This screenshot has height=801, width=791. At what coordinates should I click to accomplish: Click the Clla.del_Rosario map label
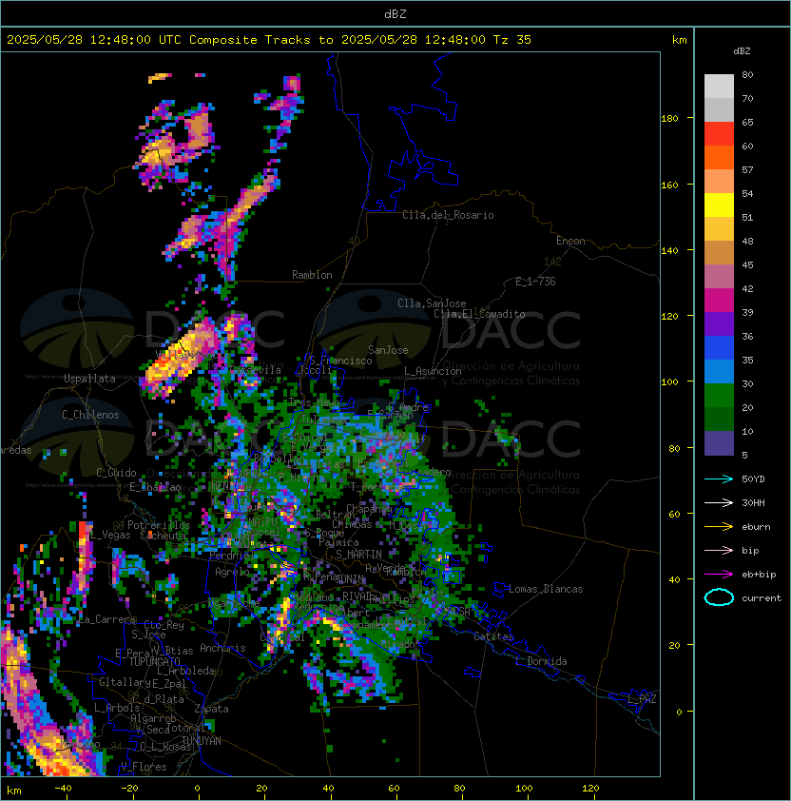coord(448,215)
